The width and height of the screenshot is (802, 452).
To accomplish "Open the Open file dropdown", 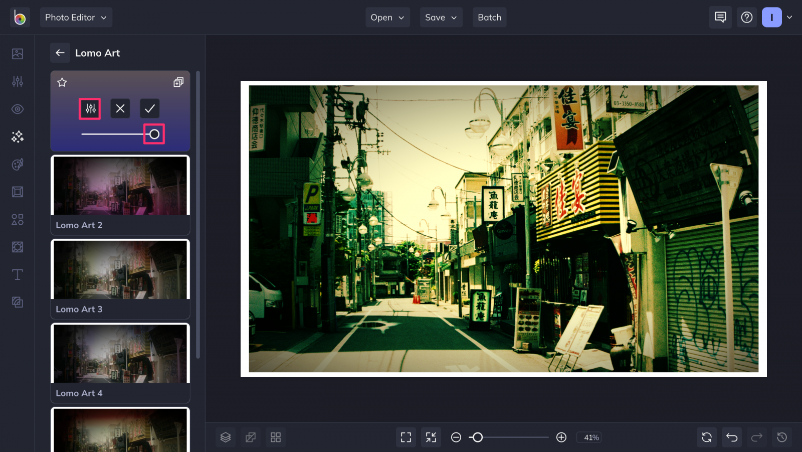I will (x=387, y=17).
